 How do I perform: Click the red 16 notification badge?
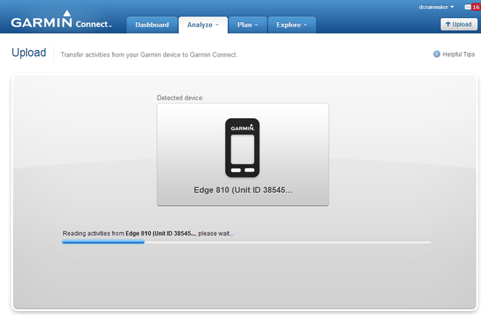[x=476, y=7]
